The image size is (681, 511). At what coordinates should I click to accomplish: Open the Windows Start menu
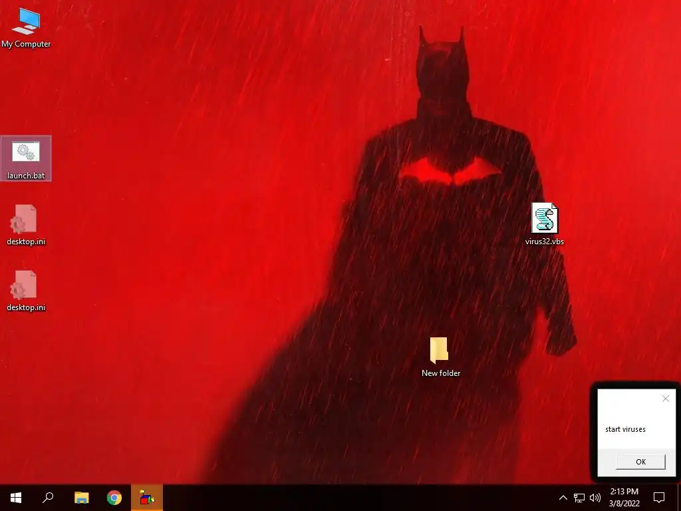click(16, 498)
